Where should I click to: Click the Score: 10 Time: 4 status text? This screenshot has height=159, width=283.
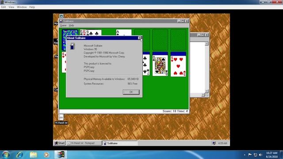175,111
